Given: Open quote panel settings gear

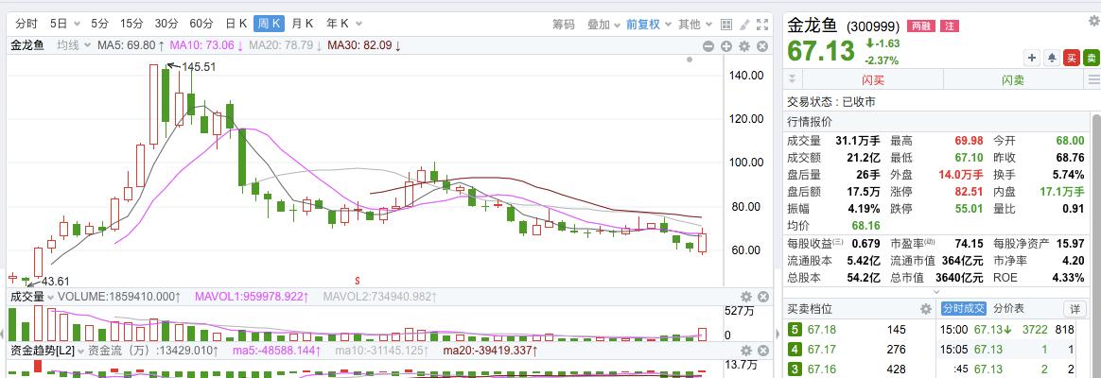Looking at the screenshot, I should [x=1093, y=22].
